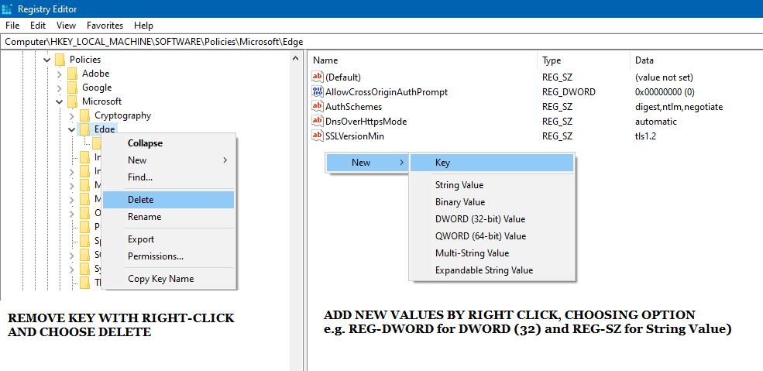Image resolution: width=763 pixels, height=371 pixels.
Task: Open the Help menu
Action: click(143, 26)
